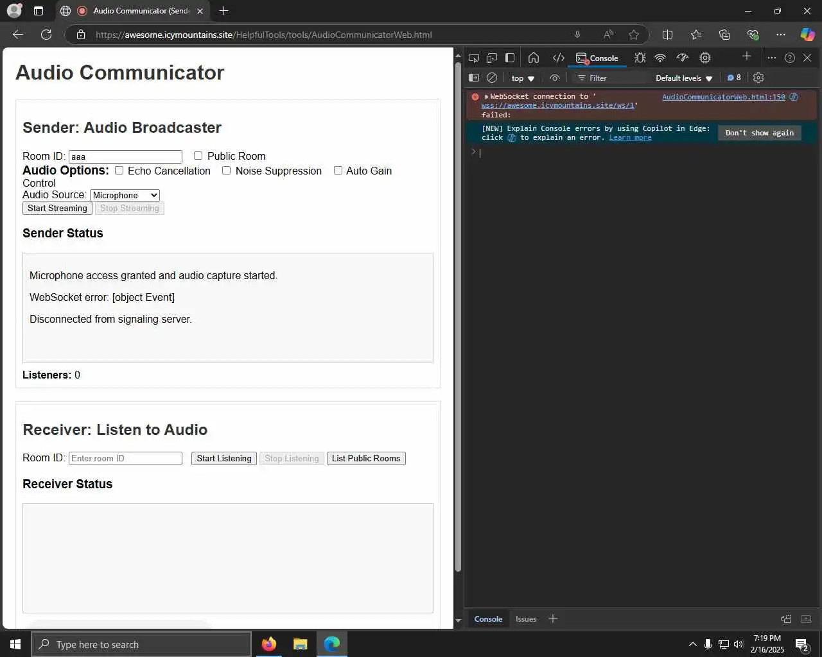
Task: Open Copilot in Edge sidebar
Action: click(807, 35)
